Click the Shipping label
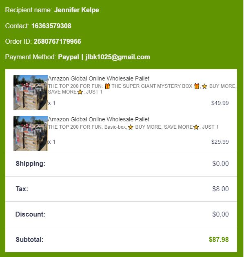 [x=31, y=164]
